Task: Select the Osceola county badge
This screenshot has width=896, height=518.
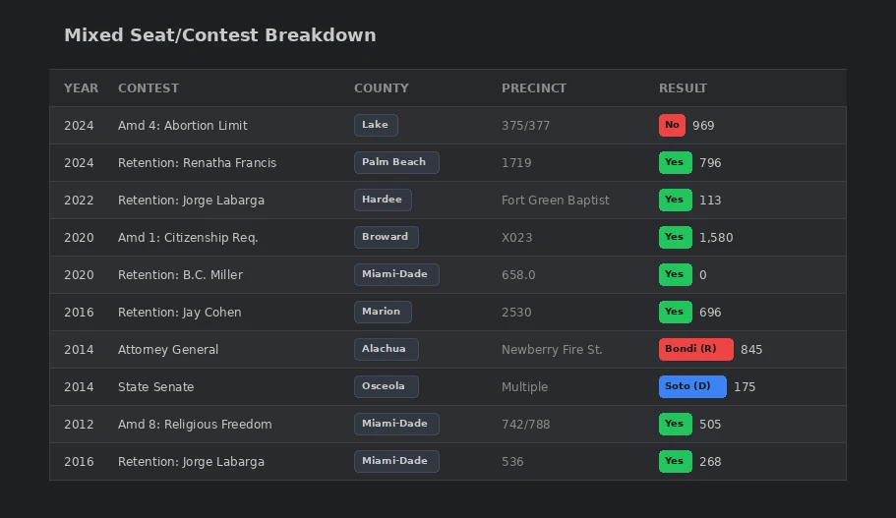Action: (x=386, y=386)
